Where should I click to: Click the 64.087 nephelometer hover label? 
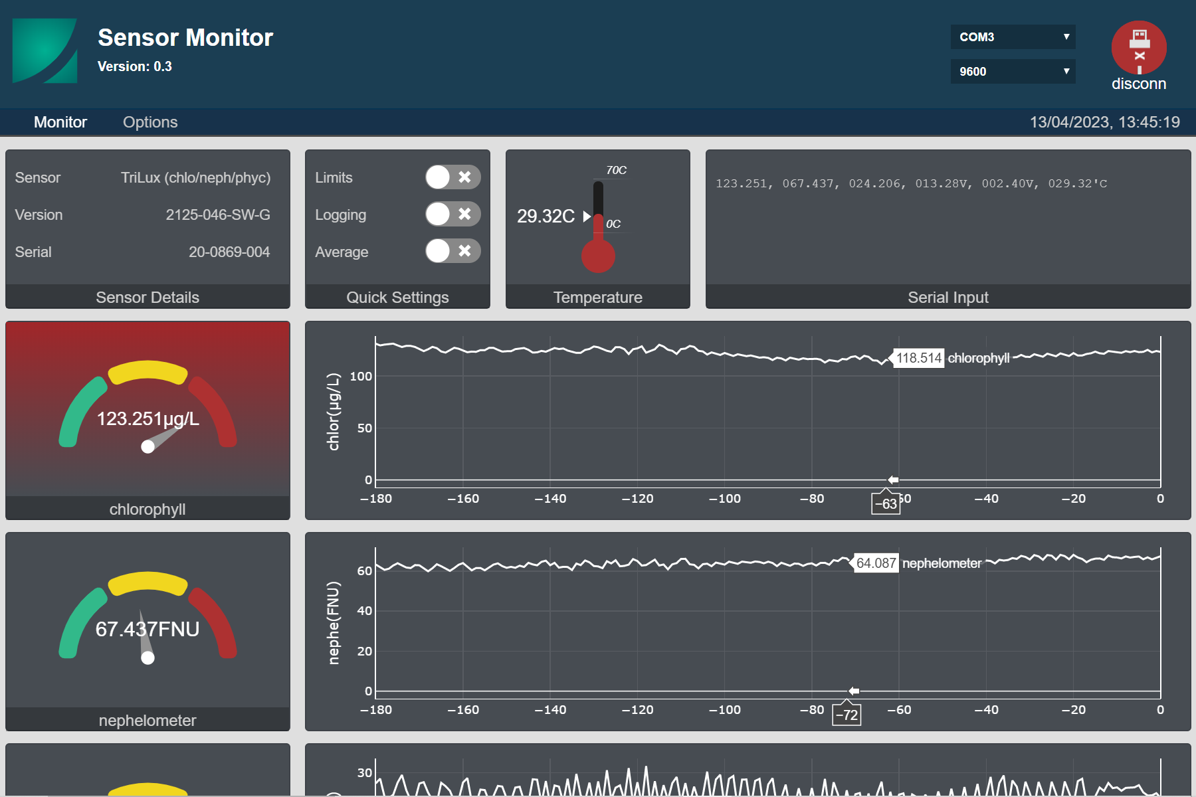[876, 563]
